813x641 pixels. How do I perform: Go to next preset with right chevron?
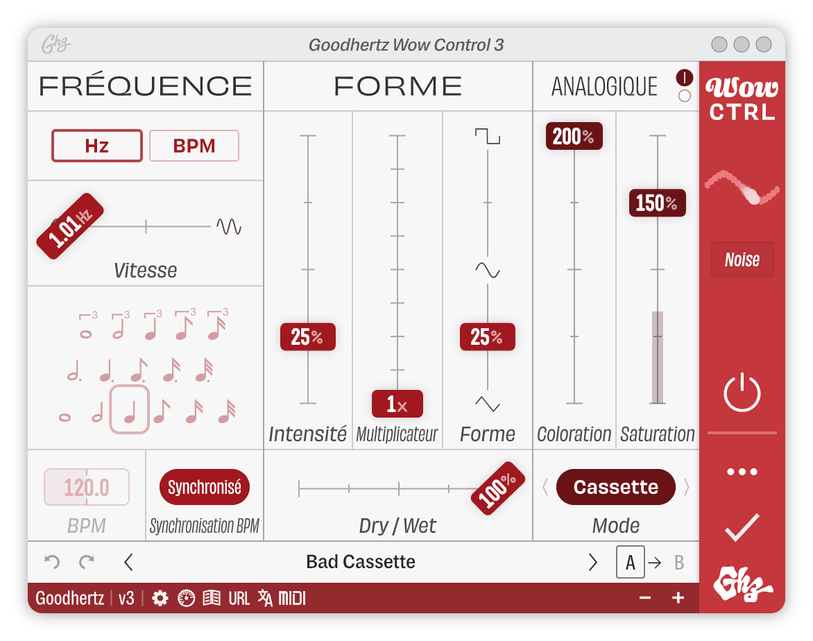point(592,562)
